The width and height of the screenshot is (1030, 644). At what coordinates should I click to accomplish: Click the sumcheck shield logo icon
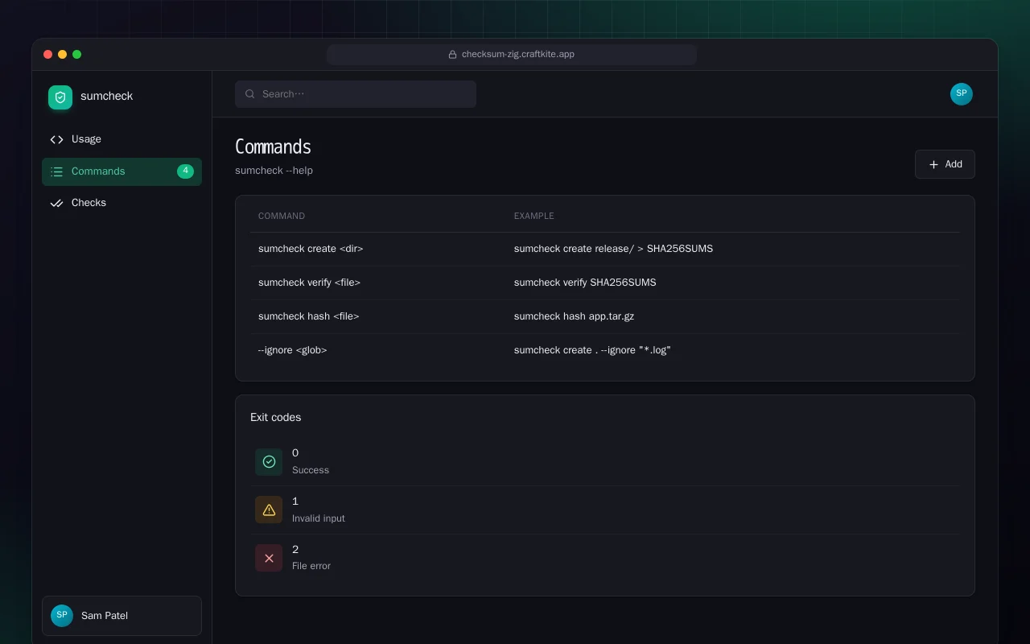point(60,97)
